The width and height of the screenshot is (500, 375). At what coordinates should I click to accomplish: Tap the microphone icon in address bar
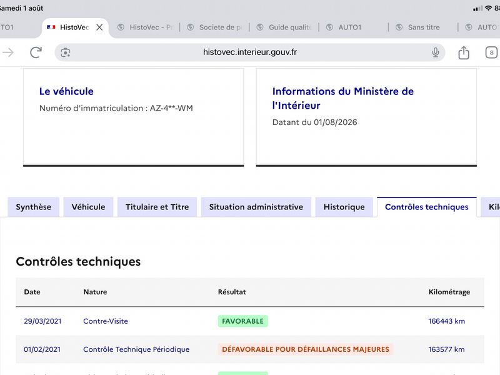click(435, 52)
